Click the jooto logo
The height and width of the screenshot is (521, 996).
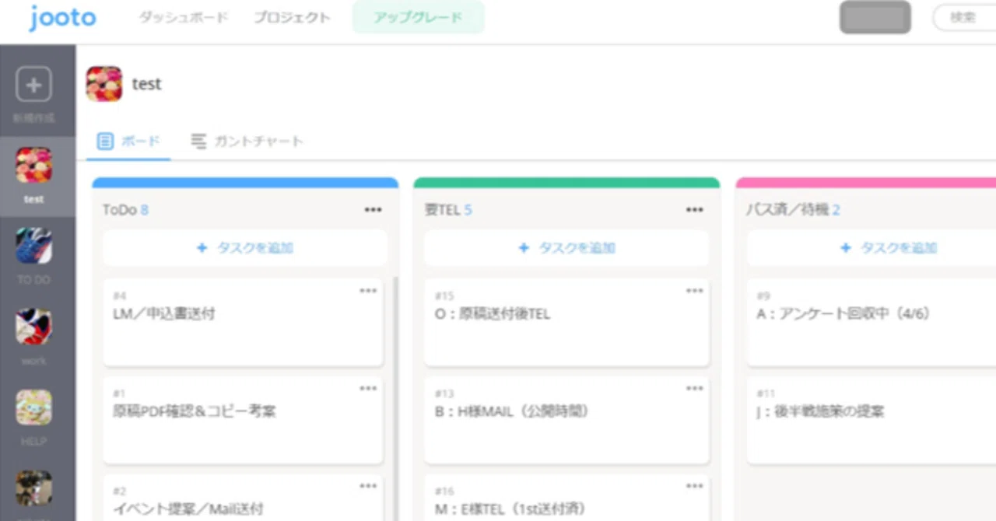coord(63,18)
